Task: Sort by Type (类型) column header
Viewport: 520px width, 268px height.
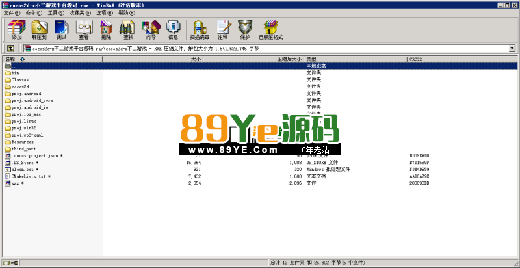Action: [x=356, y=59]
